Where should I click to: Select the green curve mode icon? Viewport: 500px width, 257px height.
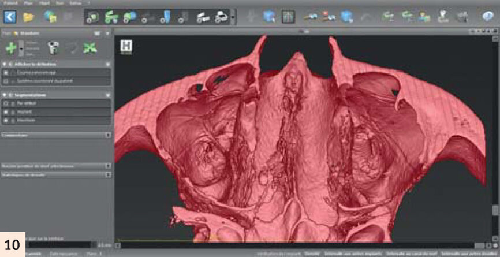111,17
